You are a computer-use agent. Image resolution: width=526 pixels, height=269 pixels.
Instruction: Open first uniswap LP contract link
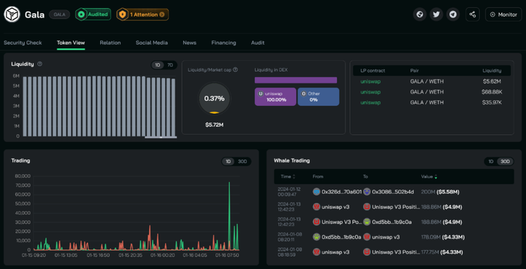[370, 82]
